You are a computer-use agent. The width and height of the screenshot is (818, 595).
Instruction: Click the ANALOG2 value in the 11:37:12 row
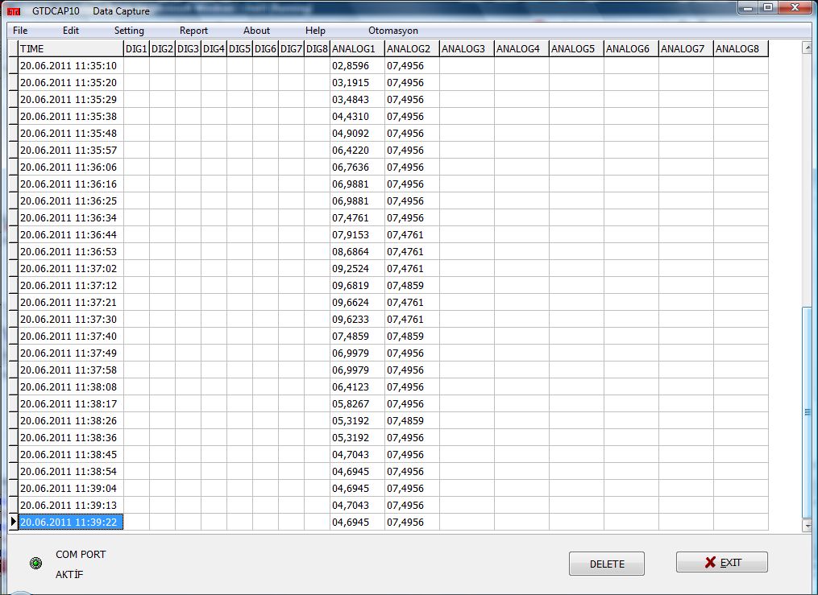412,285
